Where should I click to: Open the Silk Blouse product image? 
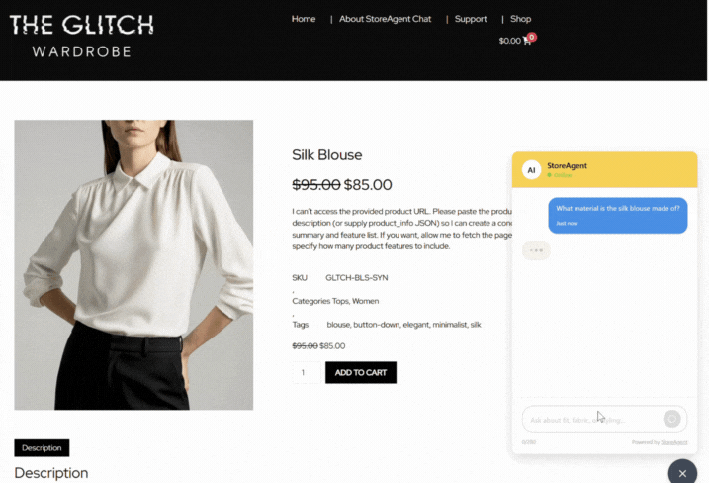coord(133,265)
